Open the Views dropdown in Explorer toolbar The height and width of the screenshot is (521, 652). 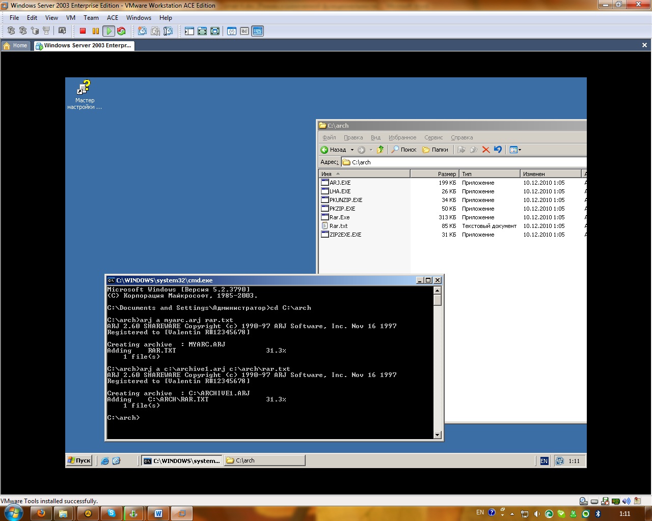tap(515, 150)
